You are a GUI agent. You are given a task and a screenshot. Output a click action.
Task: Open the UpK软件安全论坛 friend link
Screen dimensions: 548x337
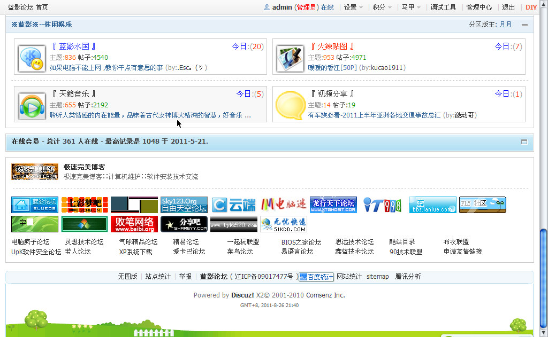pyautogui.click(x=36, y=252)
